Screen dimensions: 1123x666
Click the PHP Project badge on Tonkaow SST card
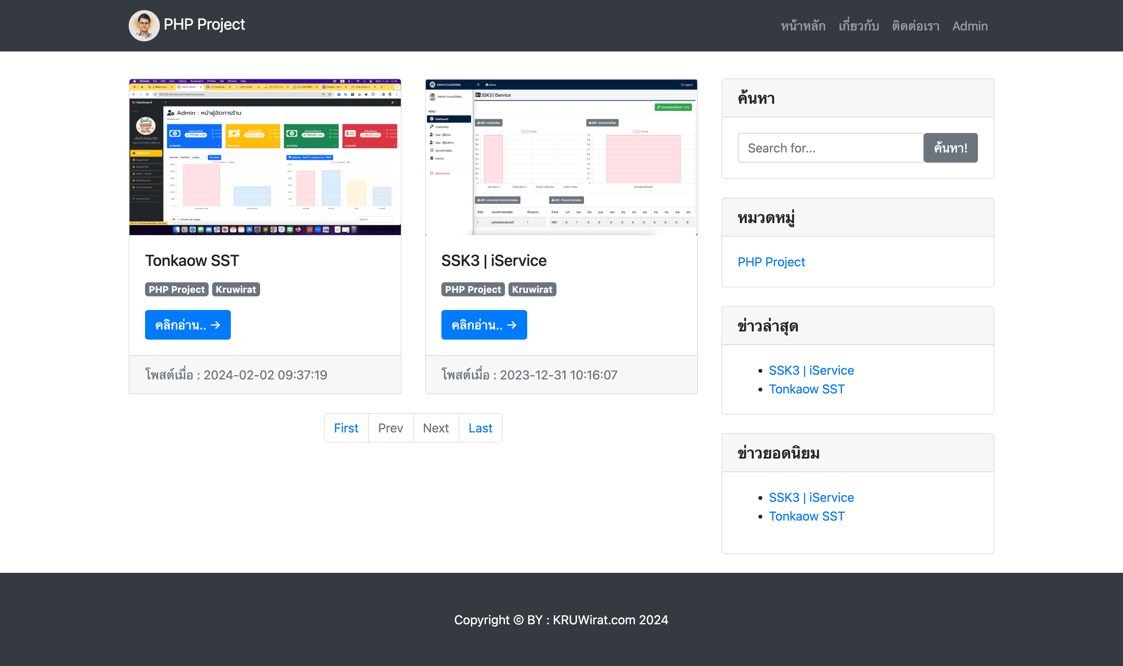[x=176, y=289]
